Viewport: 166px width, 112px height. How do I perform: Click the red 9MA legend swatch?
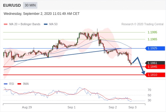click(19, 84)
